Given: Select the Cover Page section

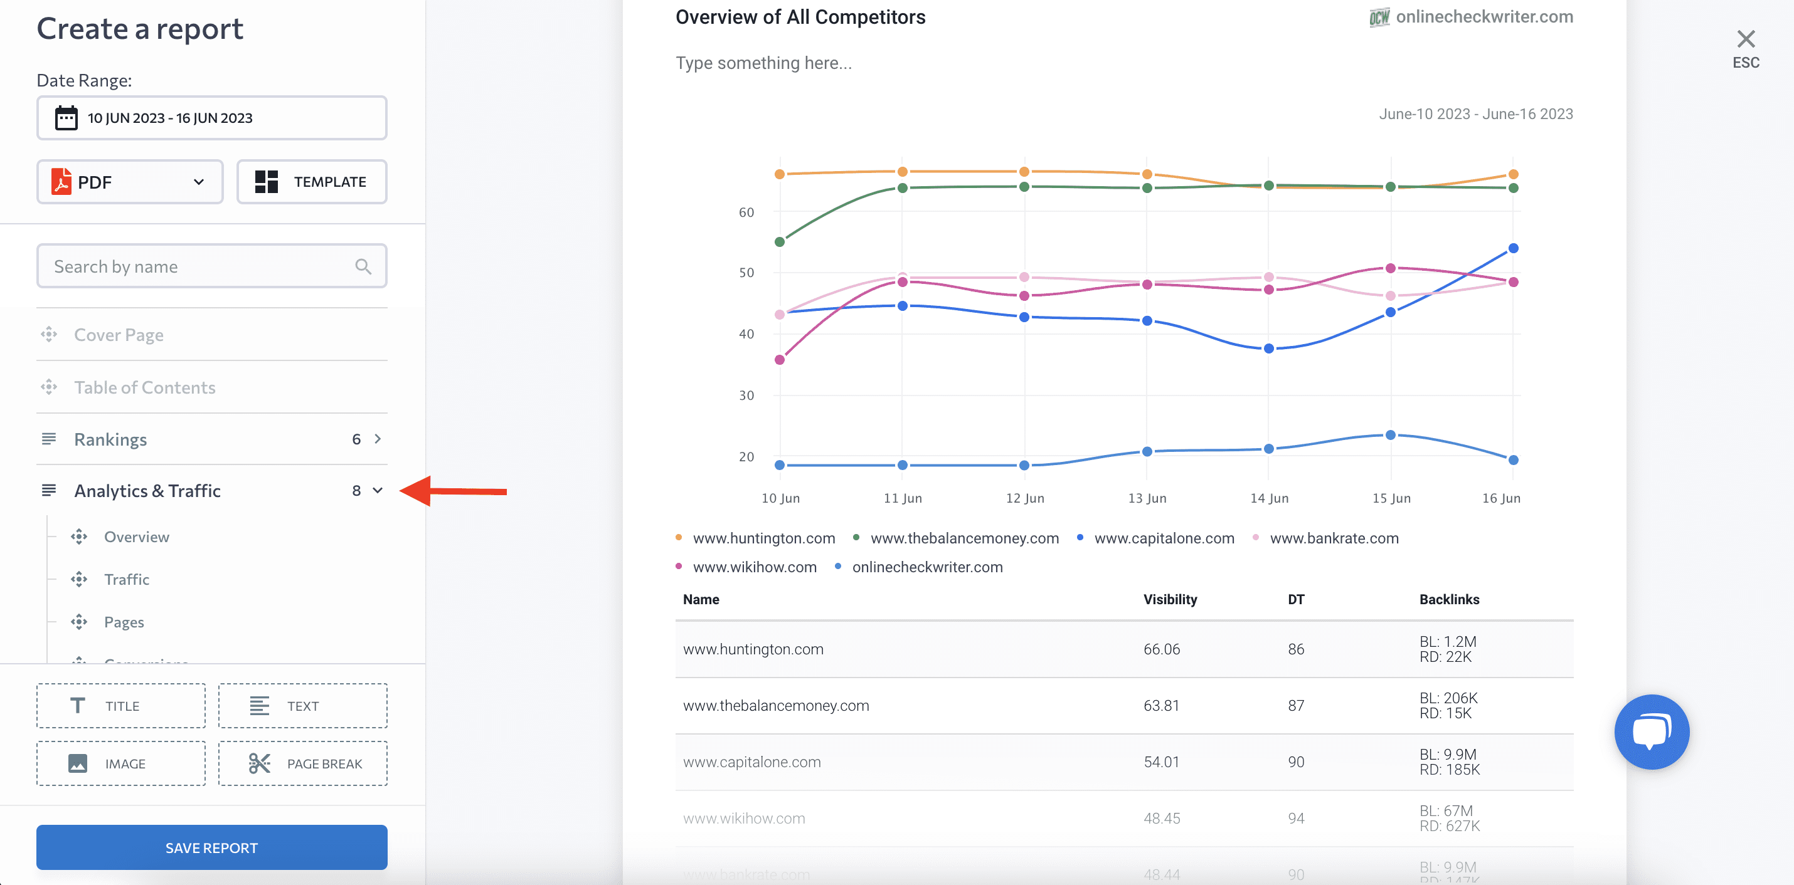Looking at the screenshot, I should coord(212,335).
